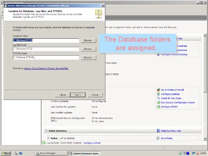Click the green refresh icon in status line
The image size is (208, 156).
point(44,143)
